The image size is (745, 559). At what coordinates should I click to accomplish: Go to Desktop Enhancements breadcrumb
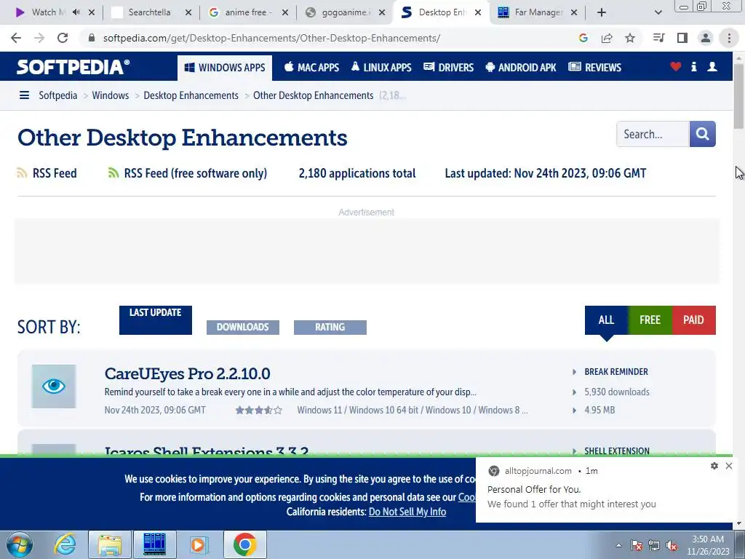(x=191, y=95)
